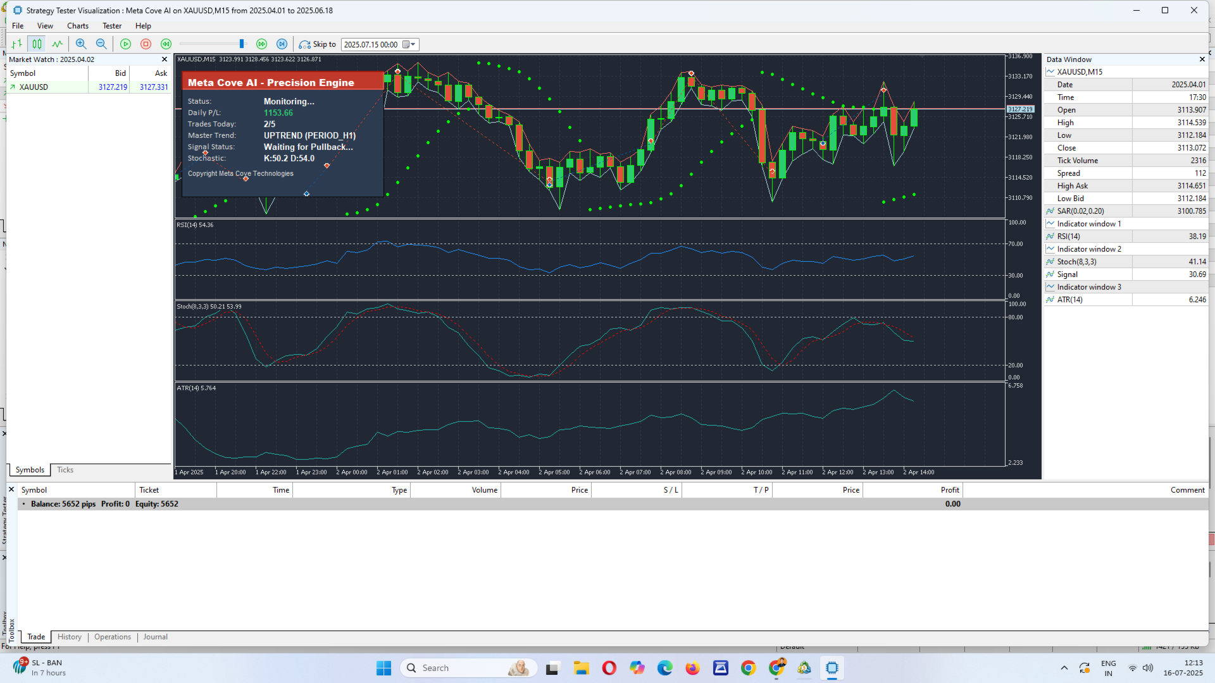Click the Skip to button
Image resolution: width=1215 pixels, height=683 pixels.
coord(318,44)
